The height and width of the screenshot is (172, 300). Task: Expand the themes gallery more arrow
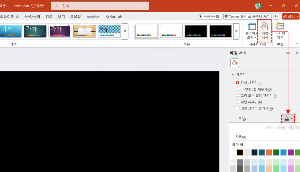coord(125,31)
